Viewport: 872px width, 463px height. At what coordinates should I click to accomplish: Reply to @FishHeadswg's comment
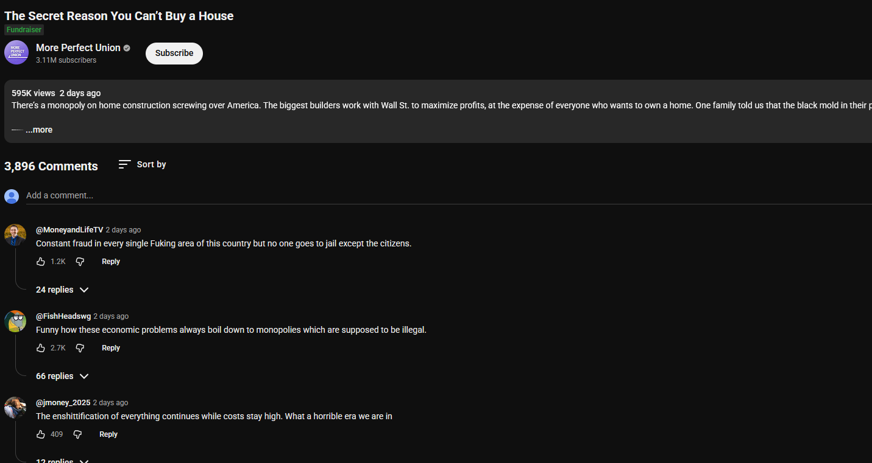(111, 348)
